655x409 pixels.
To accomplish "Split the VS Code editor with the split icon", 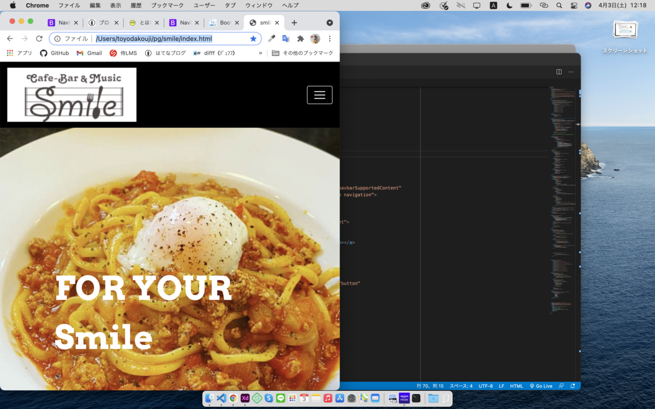I will pyautogui.click(x=559, y=71).
